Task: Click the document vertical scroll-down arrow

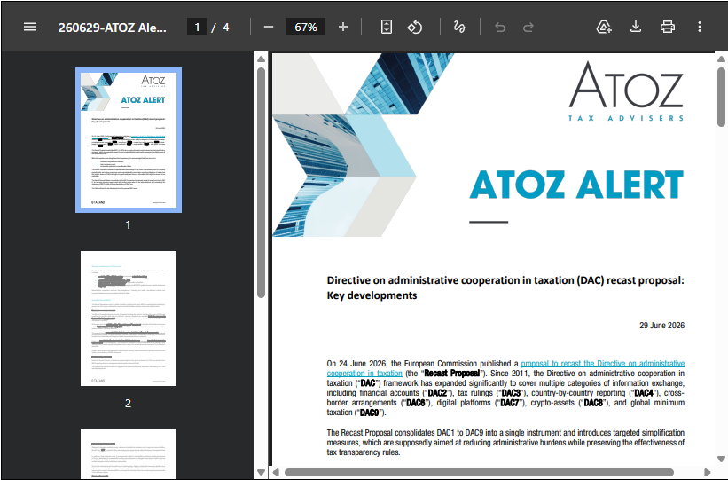Action: point(721,459)
